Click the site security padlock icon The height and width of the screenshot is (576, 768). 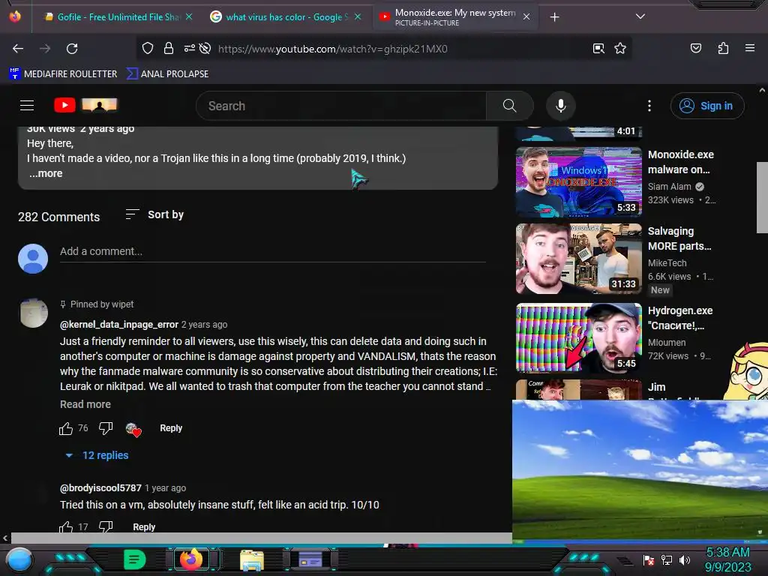(x=169, y=48)
